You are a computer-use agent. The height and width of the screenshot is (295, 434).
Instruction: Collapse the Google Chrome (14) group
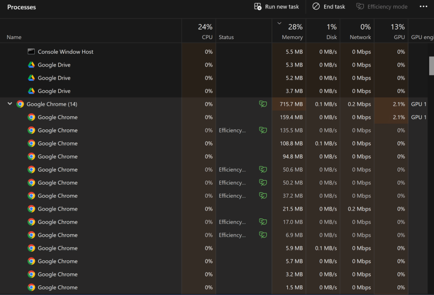pos(10,104)
